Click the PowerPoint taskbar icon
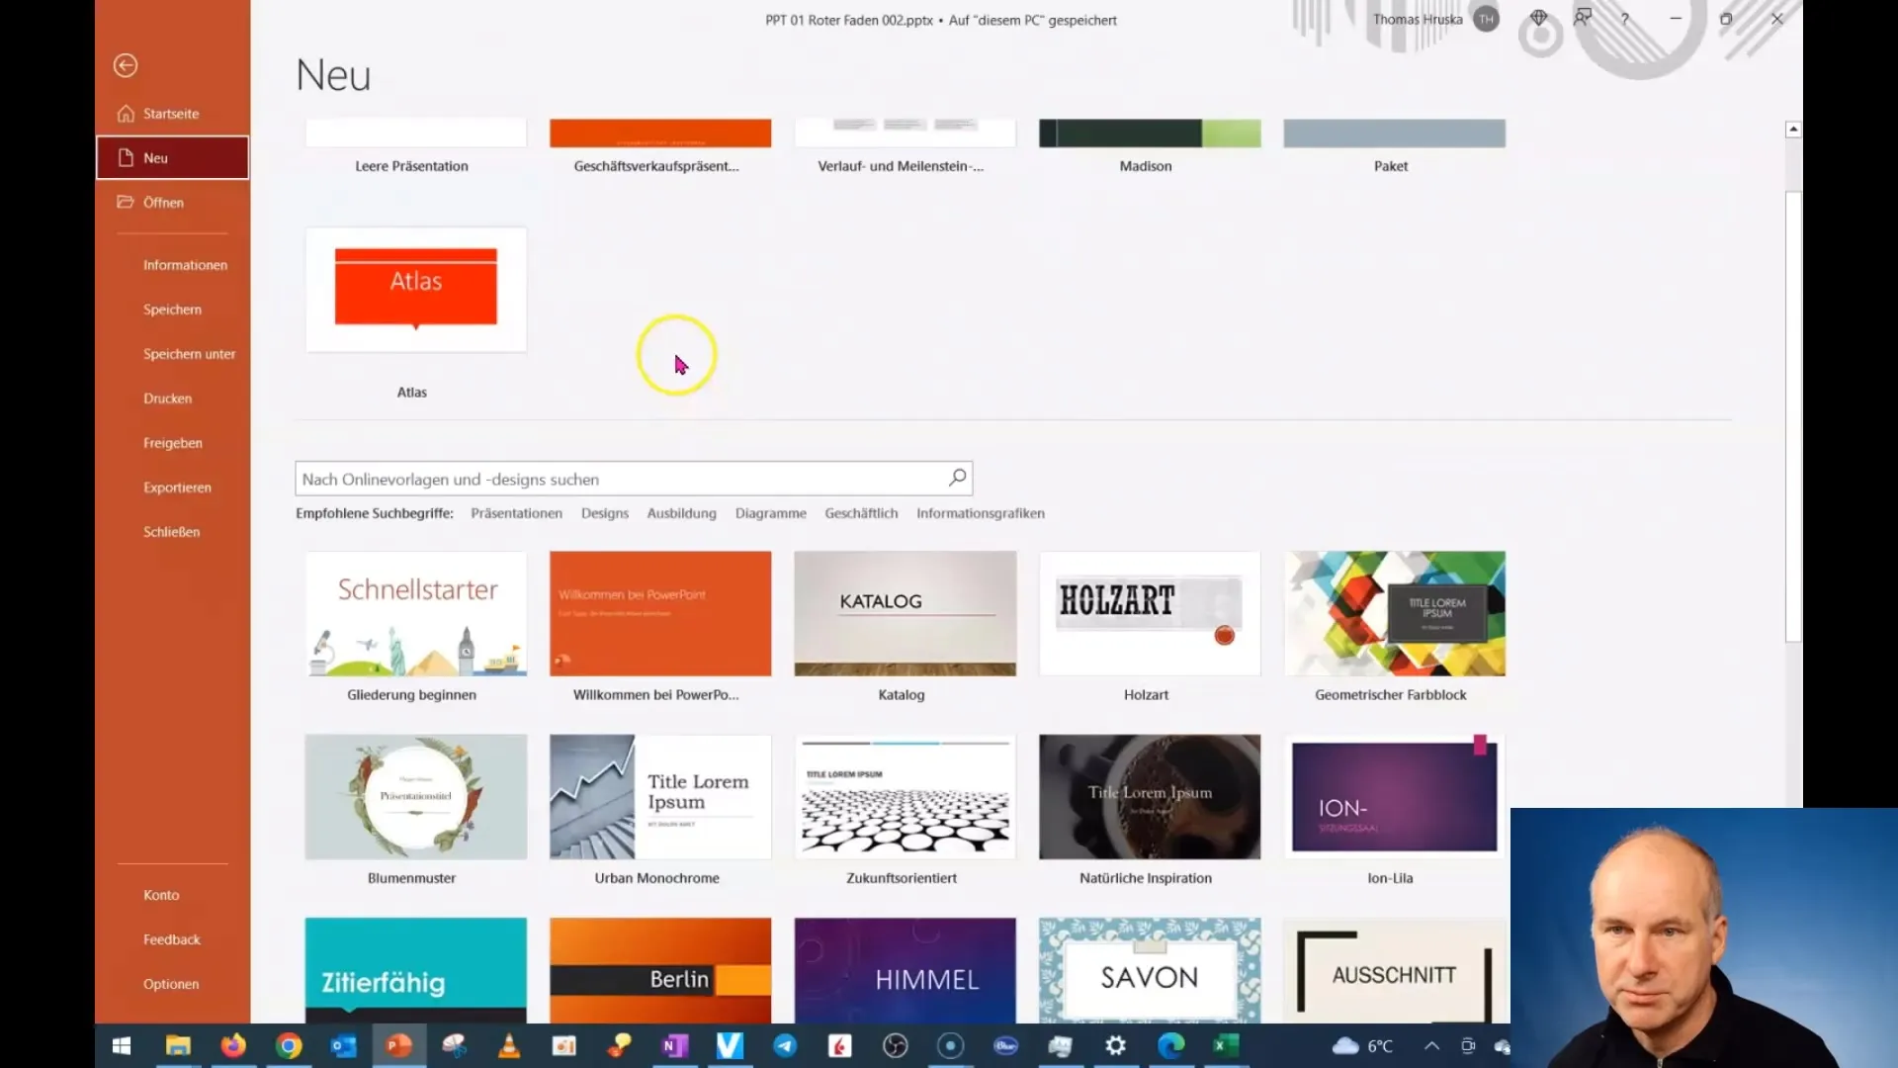This screenshot has height=1068, width=1898. point(399,1044)
